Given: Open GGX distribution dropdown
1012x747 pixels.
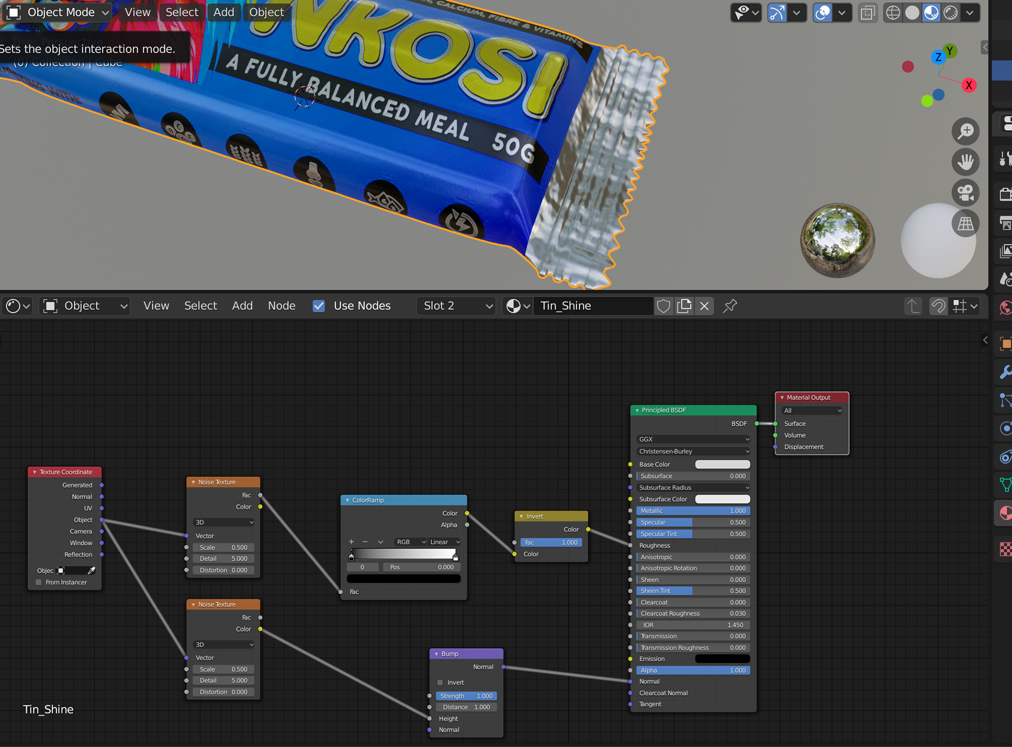Looking at the screenshot, I should coord(693,439).
